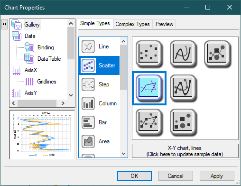The width and height of the screenshot is (241, 186).
Task: Click the chart preview thumbnail
Action: (x=42, y=134)
